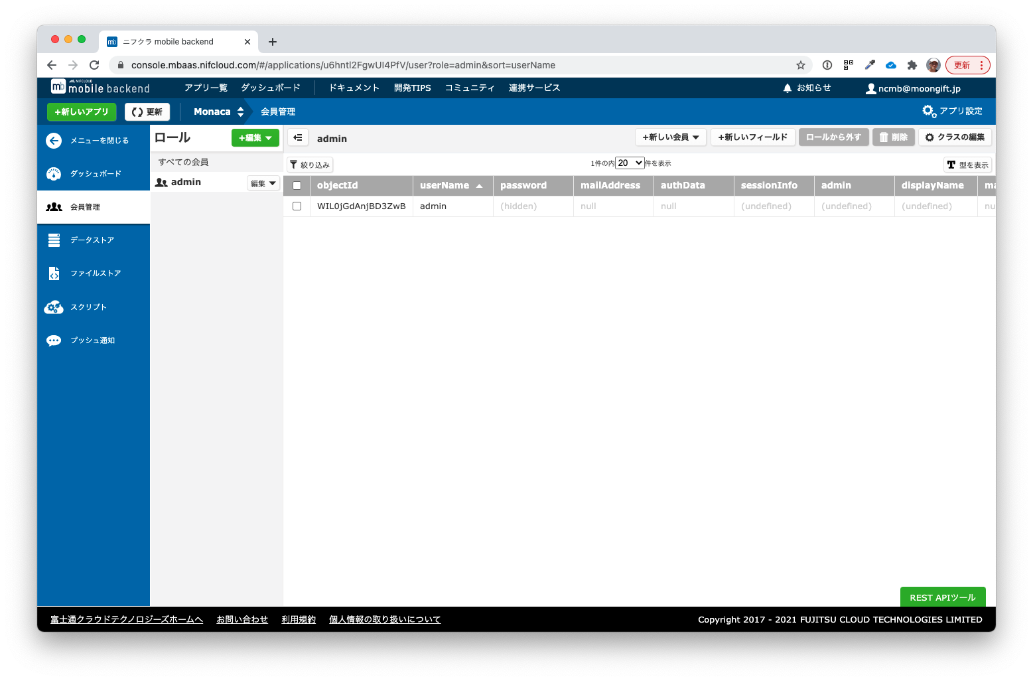
Task: Expand the rows-per-page dropdown showing 20
Action: (x=630, y=163)
